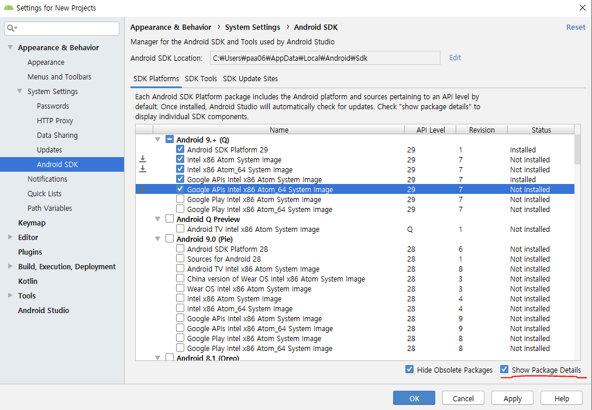Click the OK button
This screenshot has height=410, width=592.
point(414,398)
